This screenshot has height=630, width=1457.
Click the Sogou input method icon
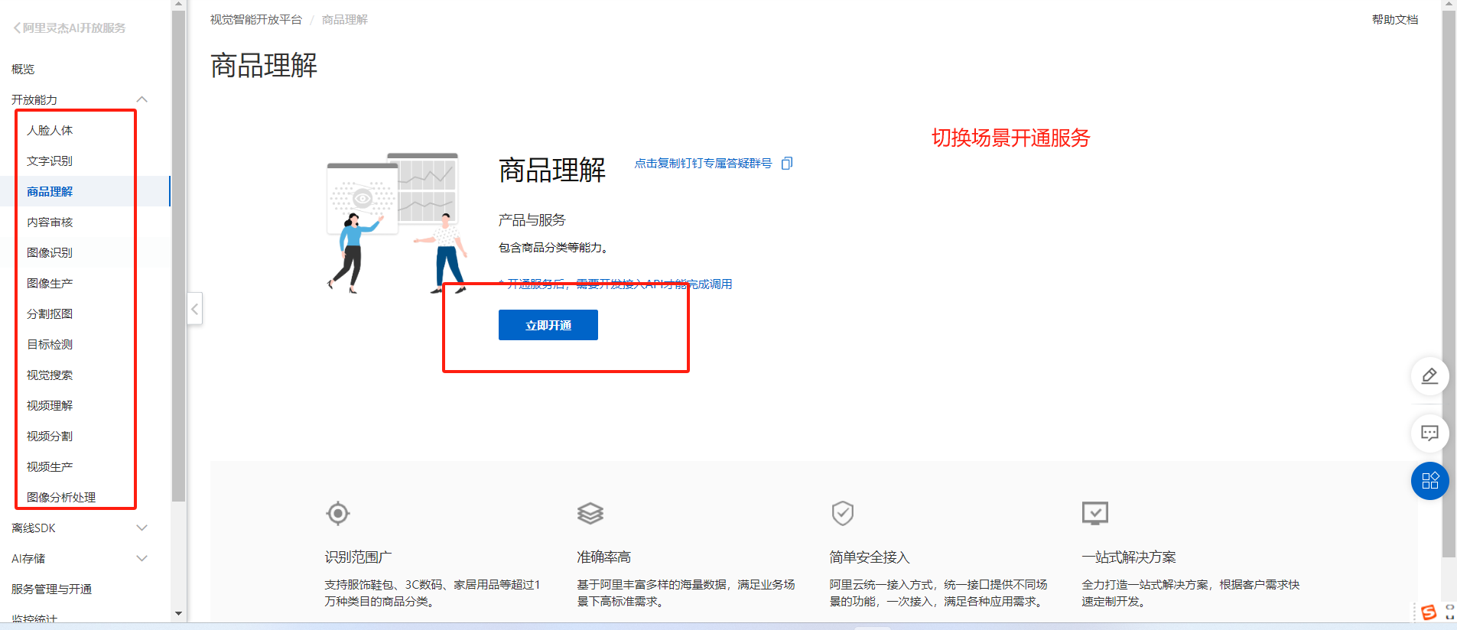1428,612
